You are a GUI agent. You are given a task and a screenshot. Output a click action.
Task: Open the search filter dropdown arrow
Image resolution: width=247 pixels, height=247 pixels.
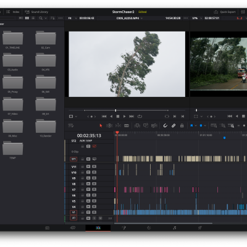tap(46, 18)
